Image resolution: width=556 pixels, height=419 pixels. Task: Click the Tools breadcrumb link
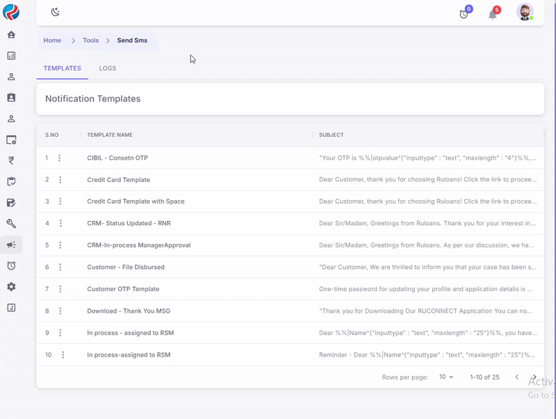pos(91,41)
